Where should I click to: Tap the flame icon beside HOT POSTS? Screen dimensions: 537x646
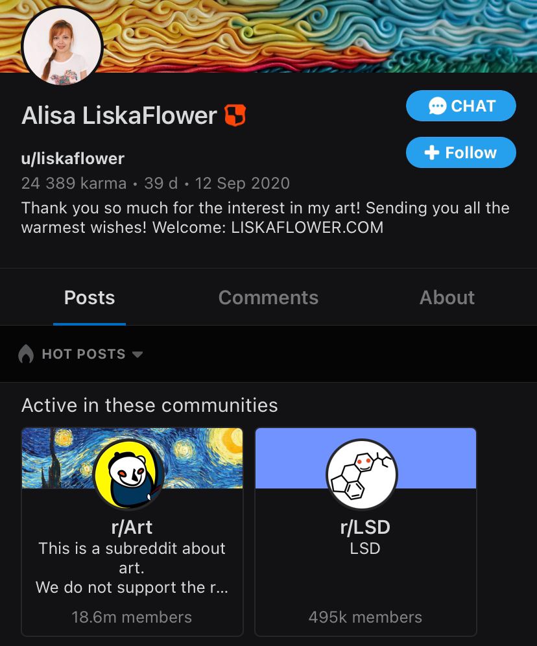pos(26,354)
